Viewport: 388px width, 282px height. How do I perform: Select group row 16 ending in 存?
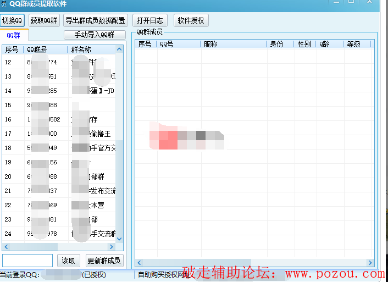point(59,119)
